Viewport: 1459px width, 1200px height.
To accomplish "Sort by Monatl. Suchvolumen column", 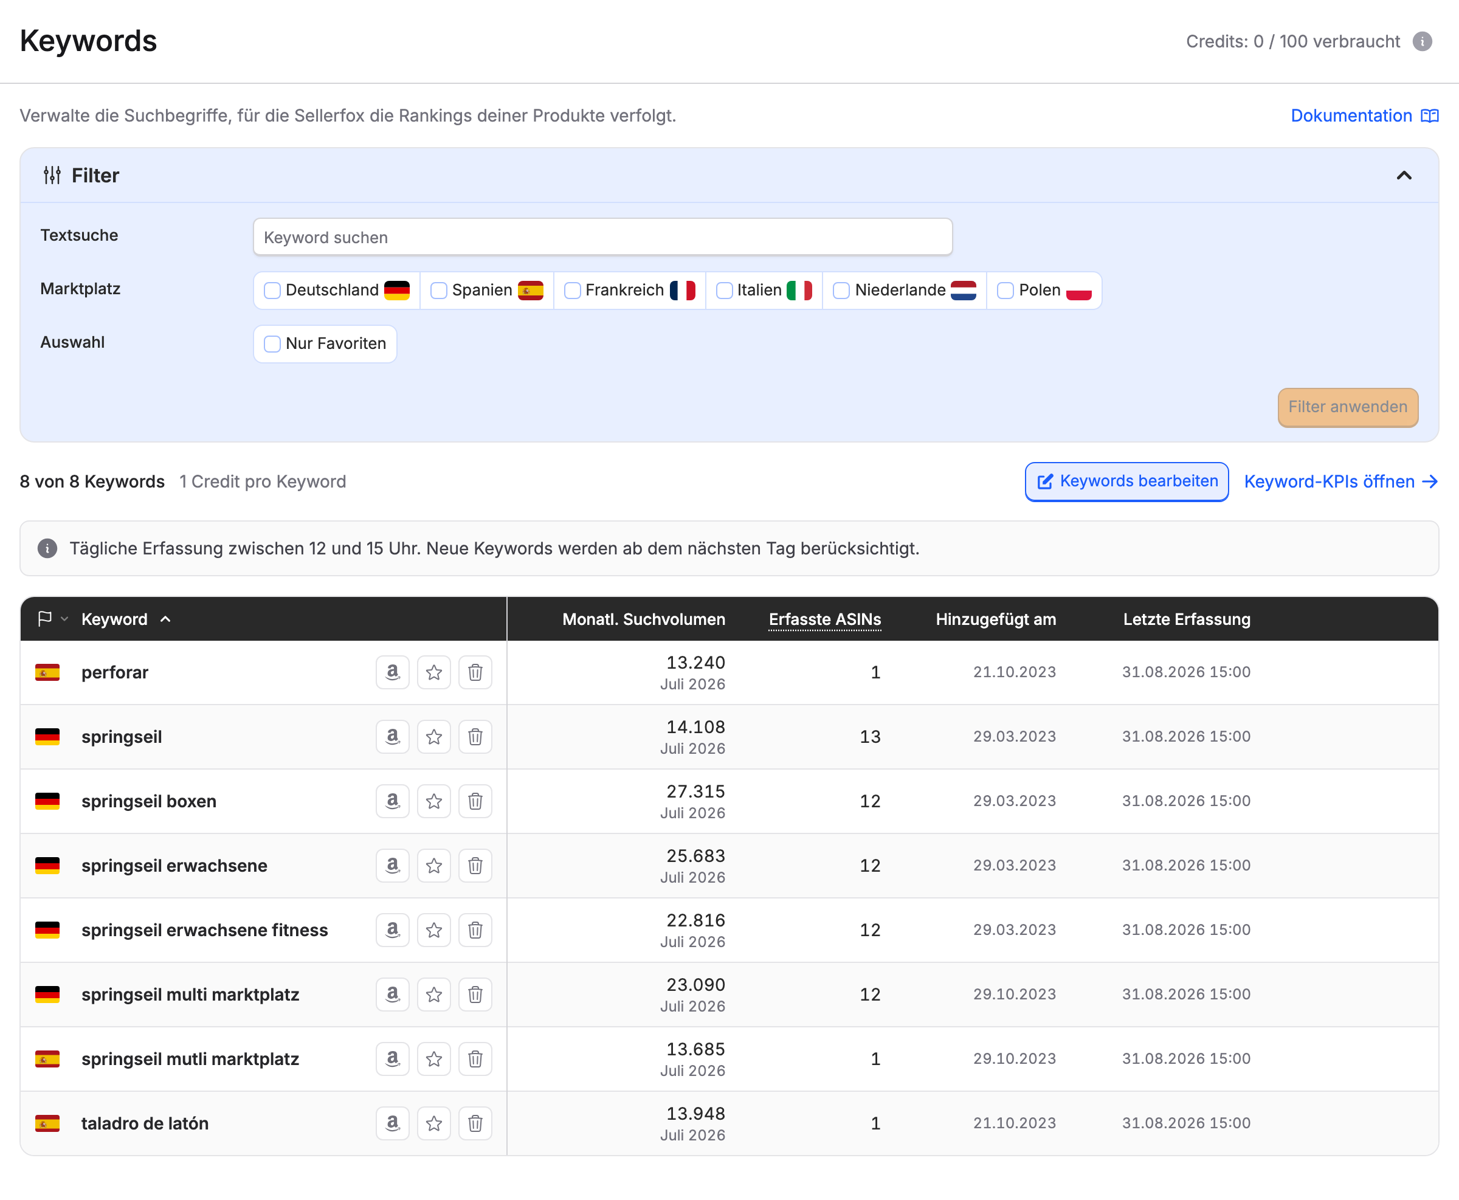I will (643, 619).
